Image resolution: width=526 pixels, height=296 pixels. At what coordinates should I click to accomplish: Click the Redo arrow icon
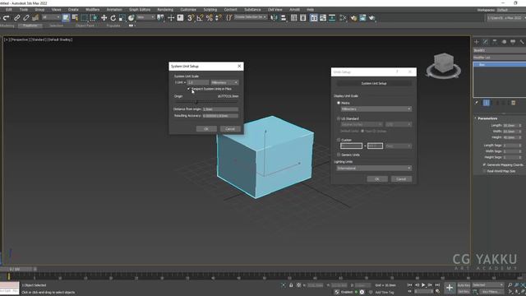coord(7,18)
